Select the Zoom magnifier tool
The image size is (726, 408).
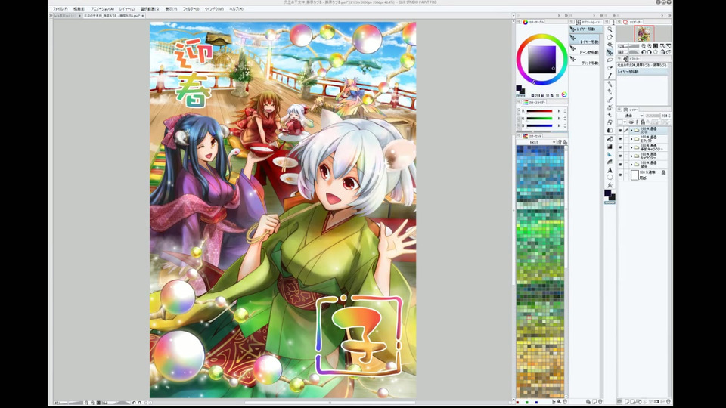click(610, 29)
